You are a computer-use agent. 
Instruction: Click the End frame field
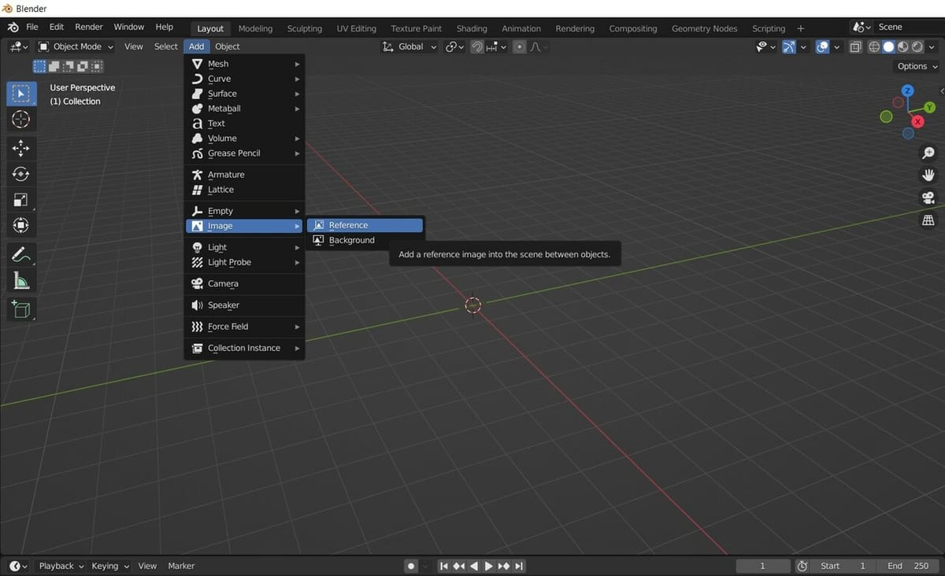[907, 566]
